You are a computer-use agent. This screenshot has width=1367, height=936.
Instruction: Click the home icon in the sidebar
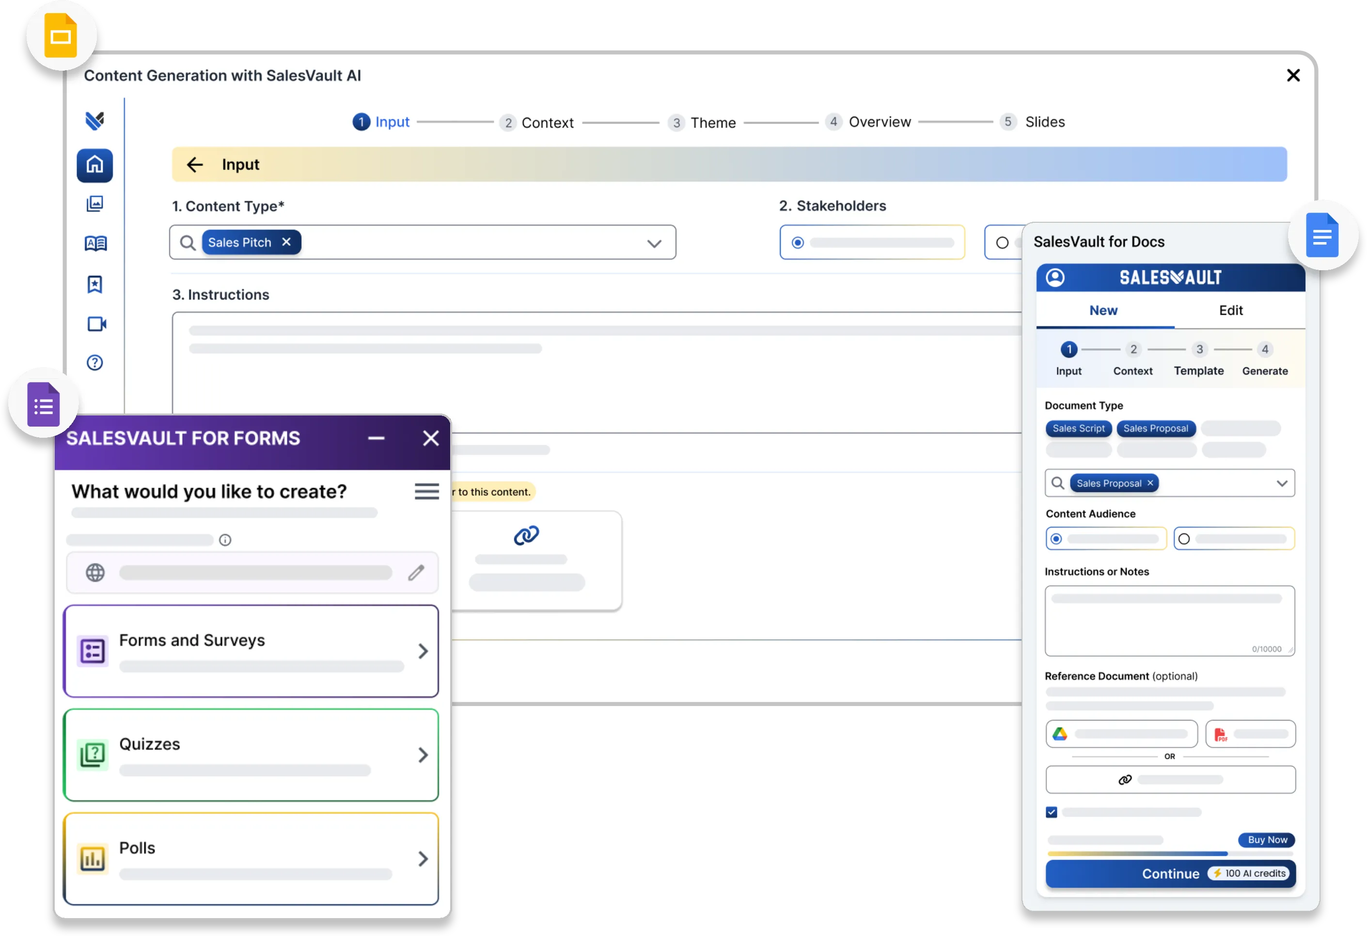[x=94, y=165]
